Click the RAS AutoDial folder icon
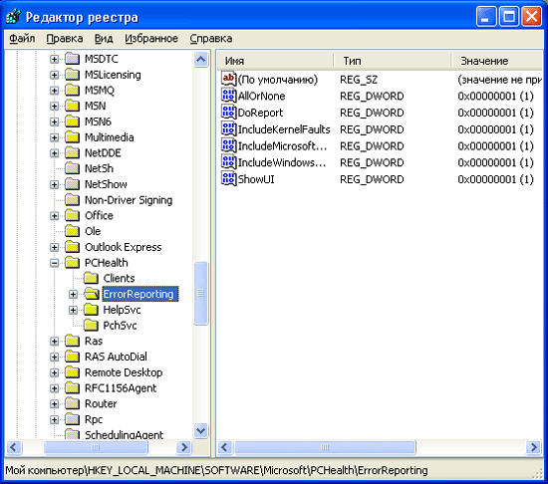 [73, 357]
